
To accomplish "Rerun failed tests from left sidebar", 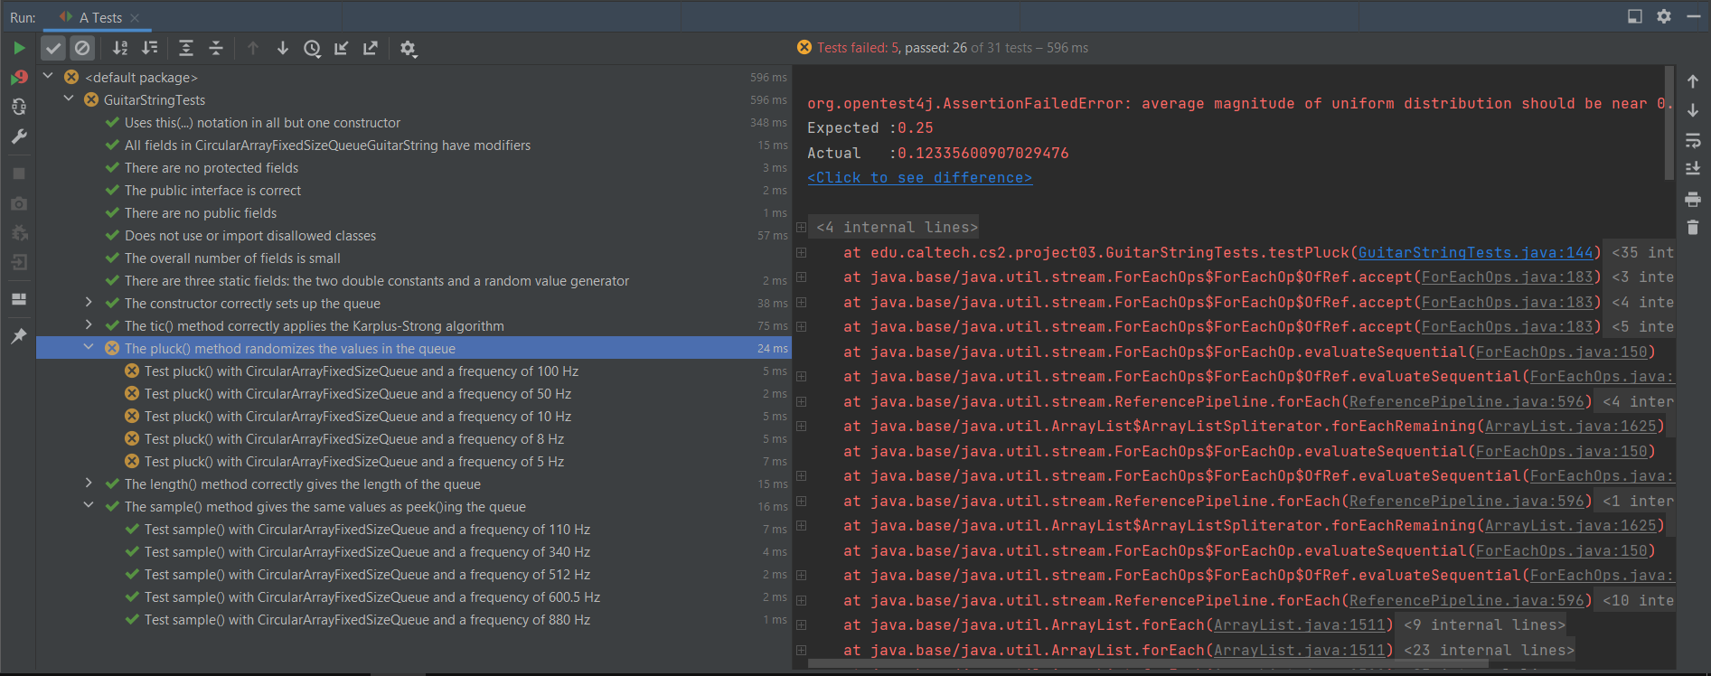I will click(19, 78).
